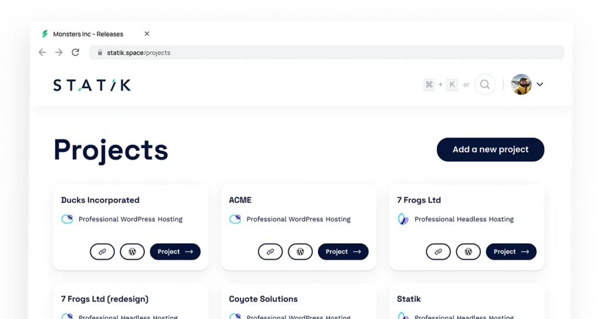Click hosting plan icon on Ducks Incorporated card
601x319 pixels.
[67, 219]
